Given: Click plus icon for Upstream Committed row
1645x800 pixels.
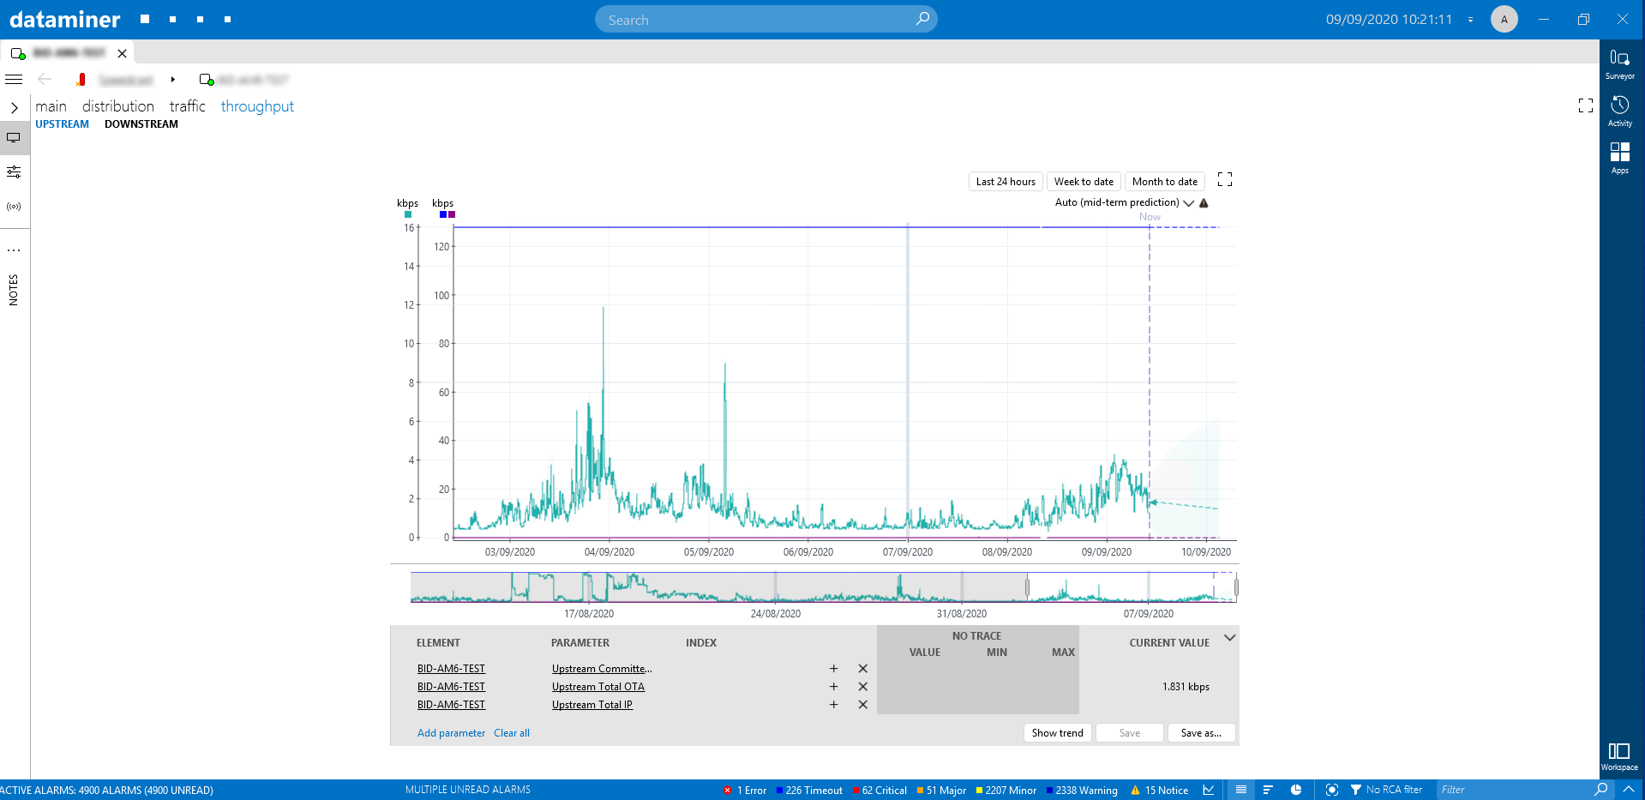Looking at the screenshot, I should point(833,669).
